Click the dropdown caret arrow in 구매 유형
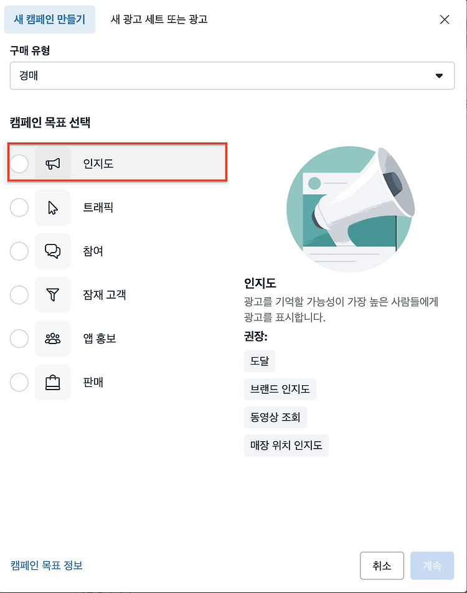Viewport: 467px width, 593px height. point(439,76)
